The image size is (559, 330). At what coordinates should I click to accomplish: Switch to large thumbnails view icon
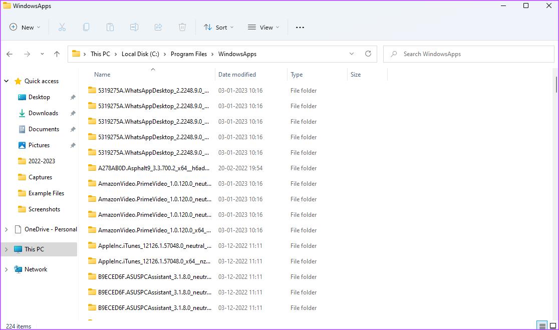click(x=553, y=325)
